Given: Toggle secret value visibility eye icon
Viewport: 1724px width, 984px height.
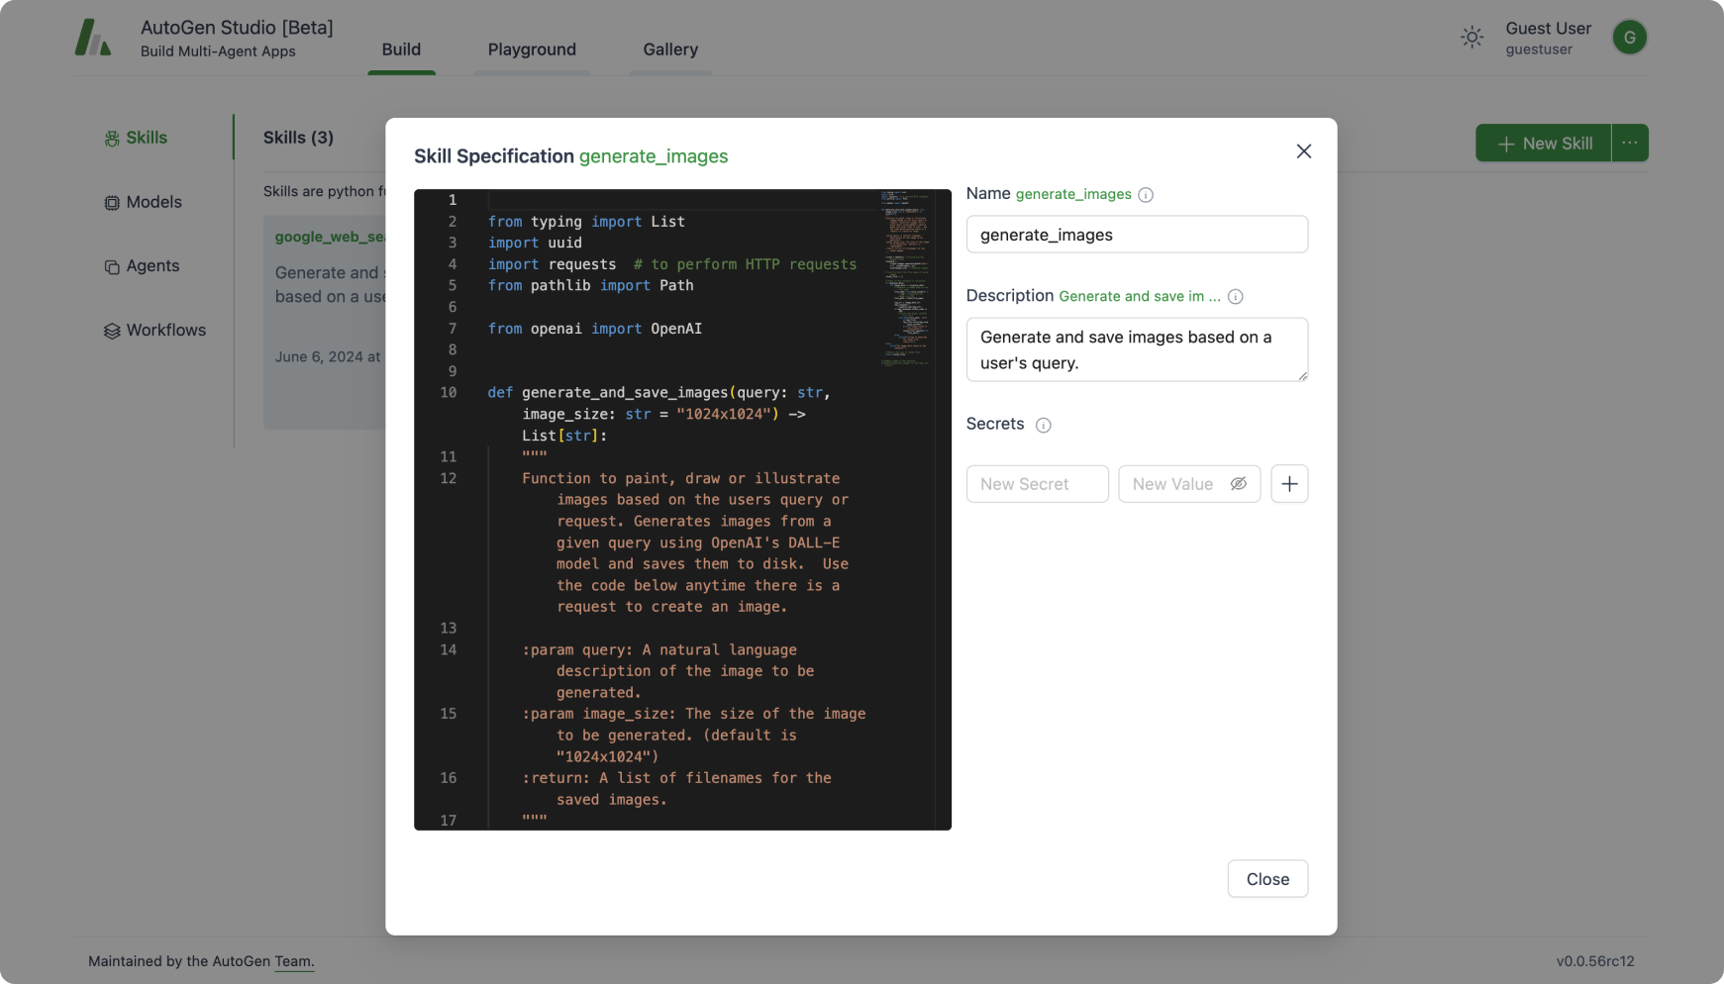Looking at the screenshot, I should pyautogui.click(x=1238, y=484).
